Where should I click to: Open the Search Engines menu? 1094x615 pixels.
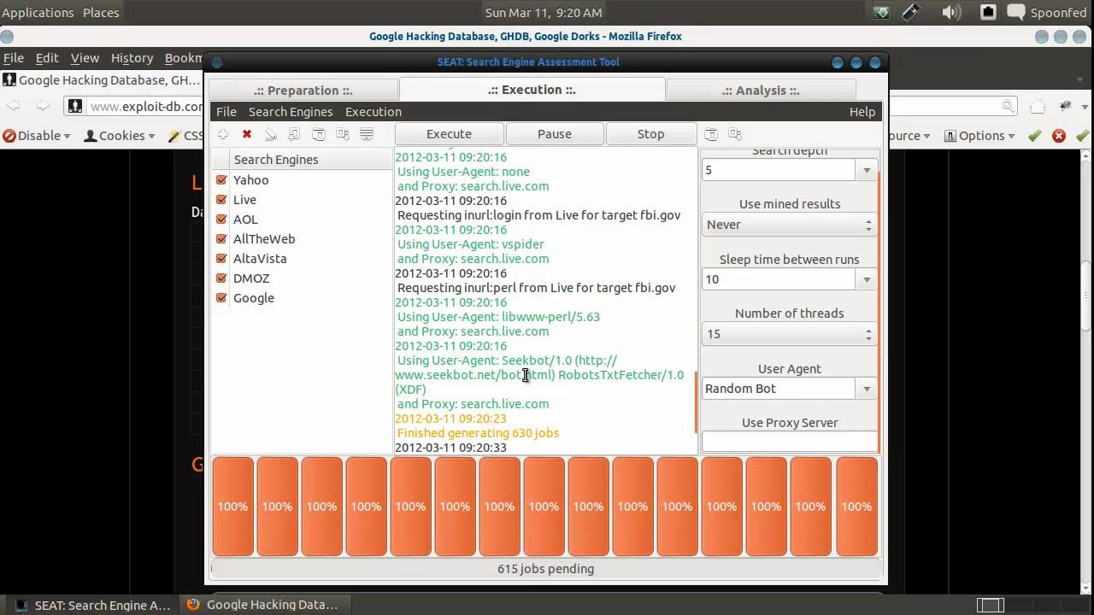click(x=291, y=112)
